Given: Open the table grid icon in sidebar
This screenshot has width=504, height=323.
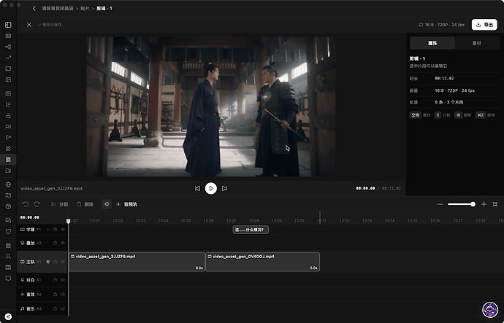Looking at the screenshot, I should pyautogui.click(x=8, y=36).
